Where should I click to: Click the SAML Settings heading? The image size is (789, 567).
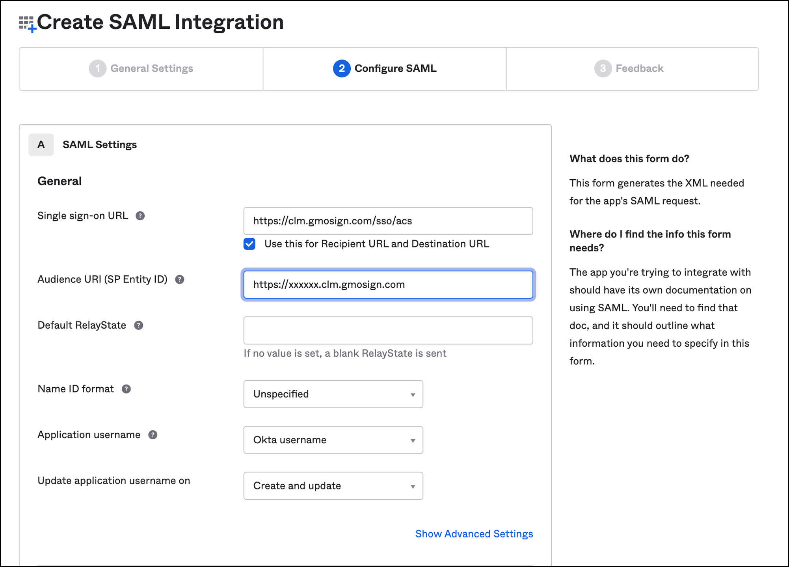coord(100,145)
